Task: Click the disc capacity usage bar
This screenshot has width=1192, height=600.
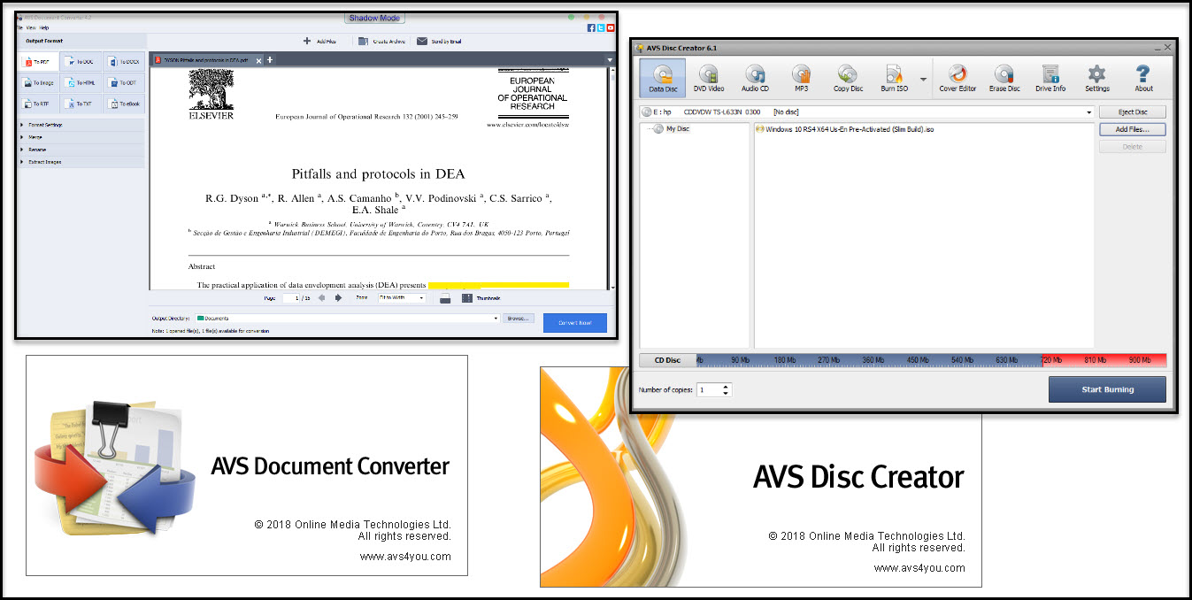Action: click(x=932, y=360)
